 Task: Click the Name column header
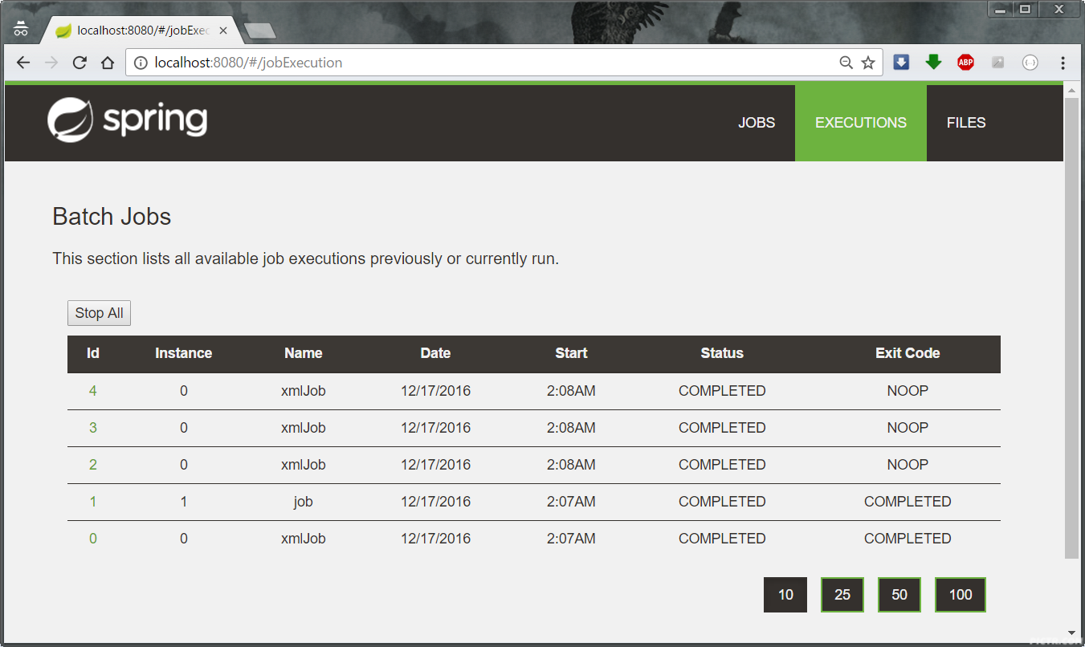click(x=304, y=353)
